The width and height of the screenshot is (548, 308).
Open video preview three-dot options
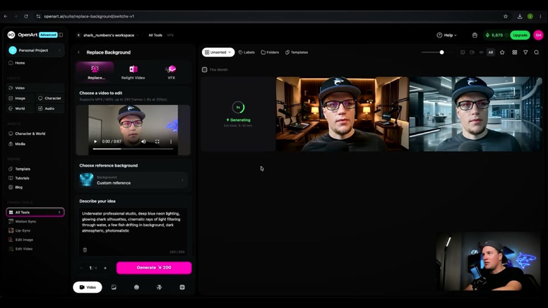pos(171,142)
